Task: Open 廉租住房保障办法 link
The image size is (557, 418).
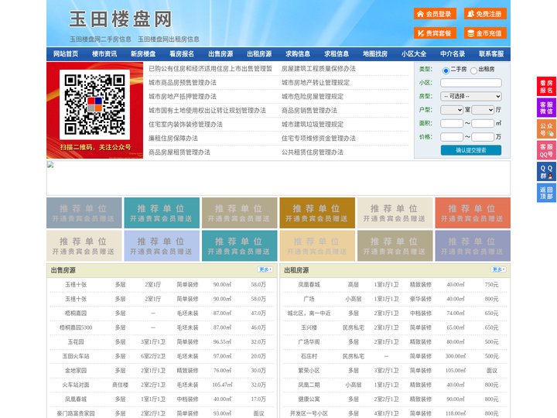Action: [x=173, y=138]
